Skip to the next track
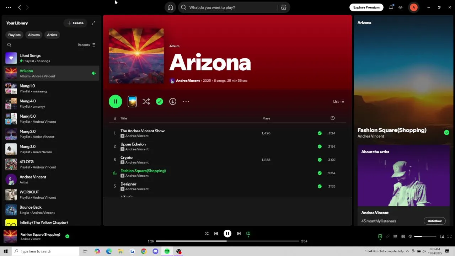Screen dimensions: 455x256 [239, 234]
